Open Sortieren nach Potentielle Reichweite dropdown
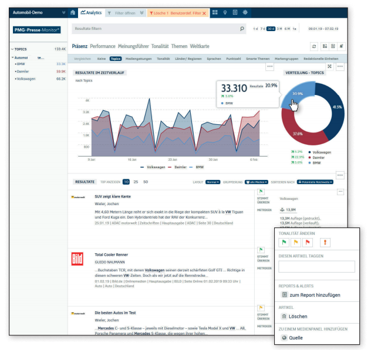The width and height of the screenshot is (371, 350). pos(315,182)
